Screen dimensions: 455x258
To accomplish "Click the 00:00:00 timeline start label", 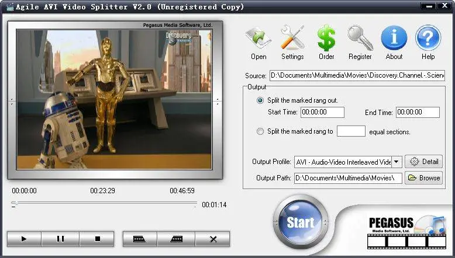I will click(25, 191).
